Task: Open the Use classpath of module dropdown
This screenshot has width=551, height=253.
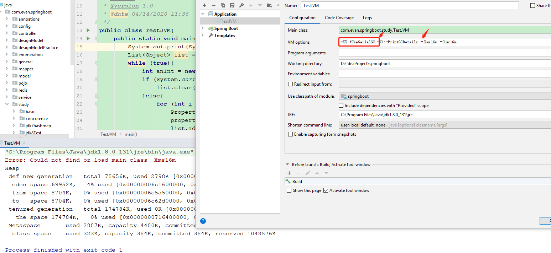Action: (445, 96)
